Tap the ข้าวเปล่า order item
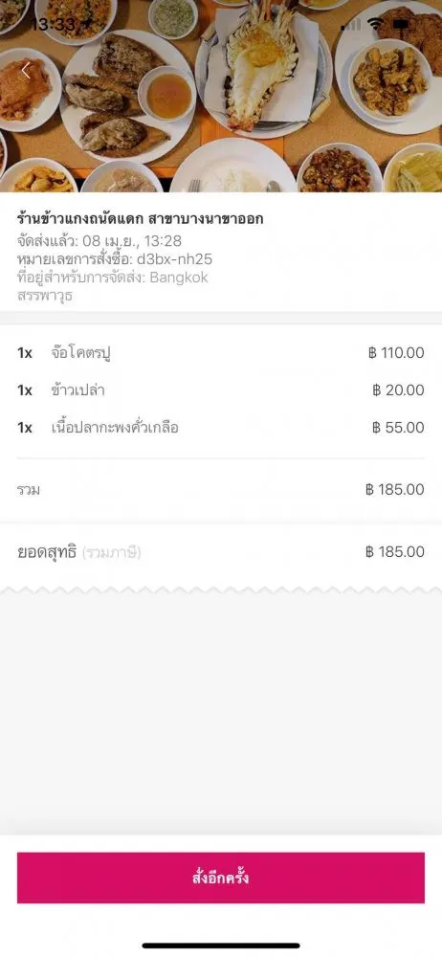The height and width of the screenshot is (957, 442). coord(78,390)
